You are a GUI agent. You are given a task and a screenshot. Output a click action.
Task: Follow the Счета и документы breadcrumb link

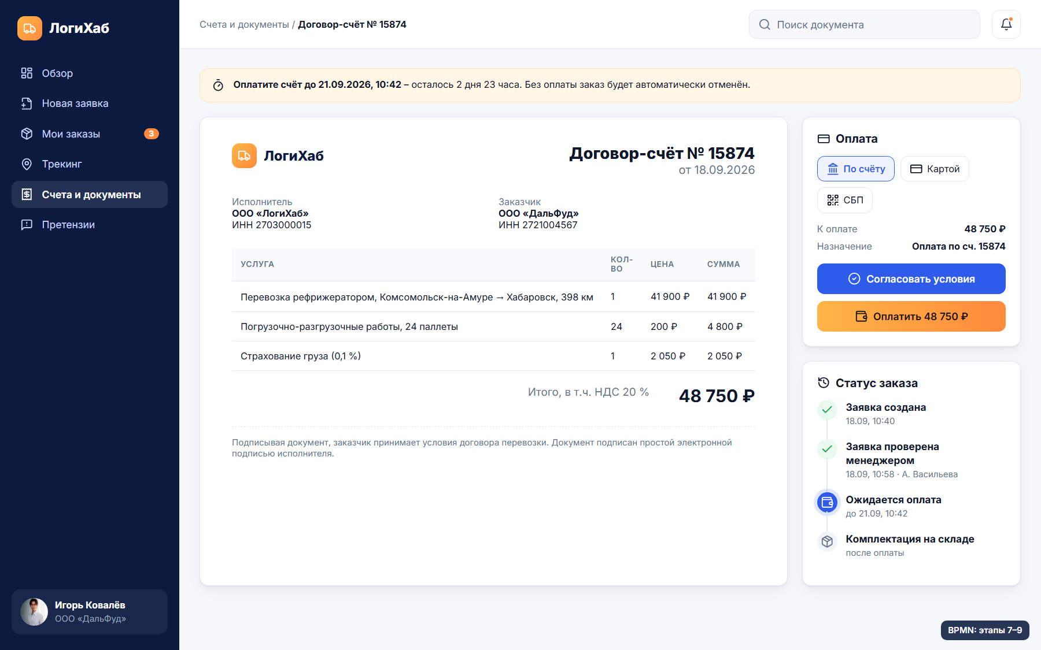[x=244, y=25]
